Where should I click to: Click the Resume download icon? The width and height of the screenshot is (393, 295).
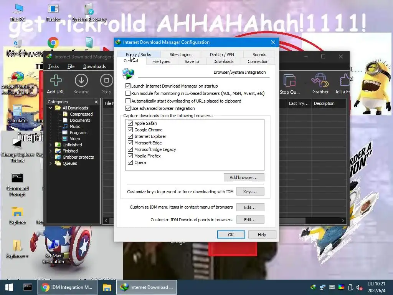point(81,84)
